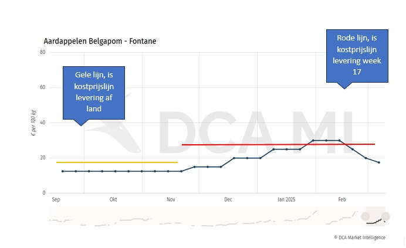Click the '60' y-axis value label

pos(43,87)
